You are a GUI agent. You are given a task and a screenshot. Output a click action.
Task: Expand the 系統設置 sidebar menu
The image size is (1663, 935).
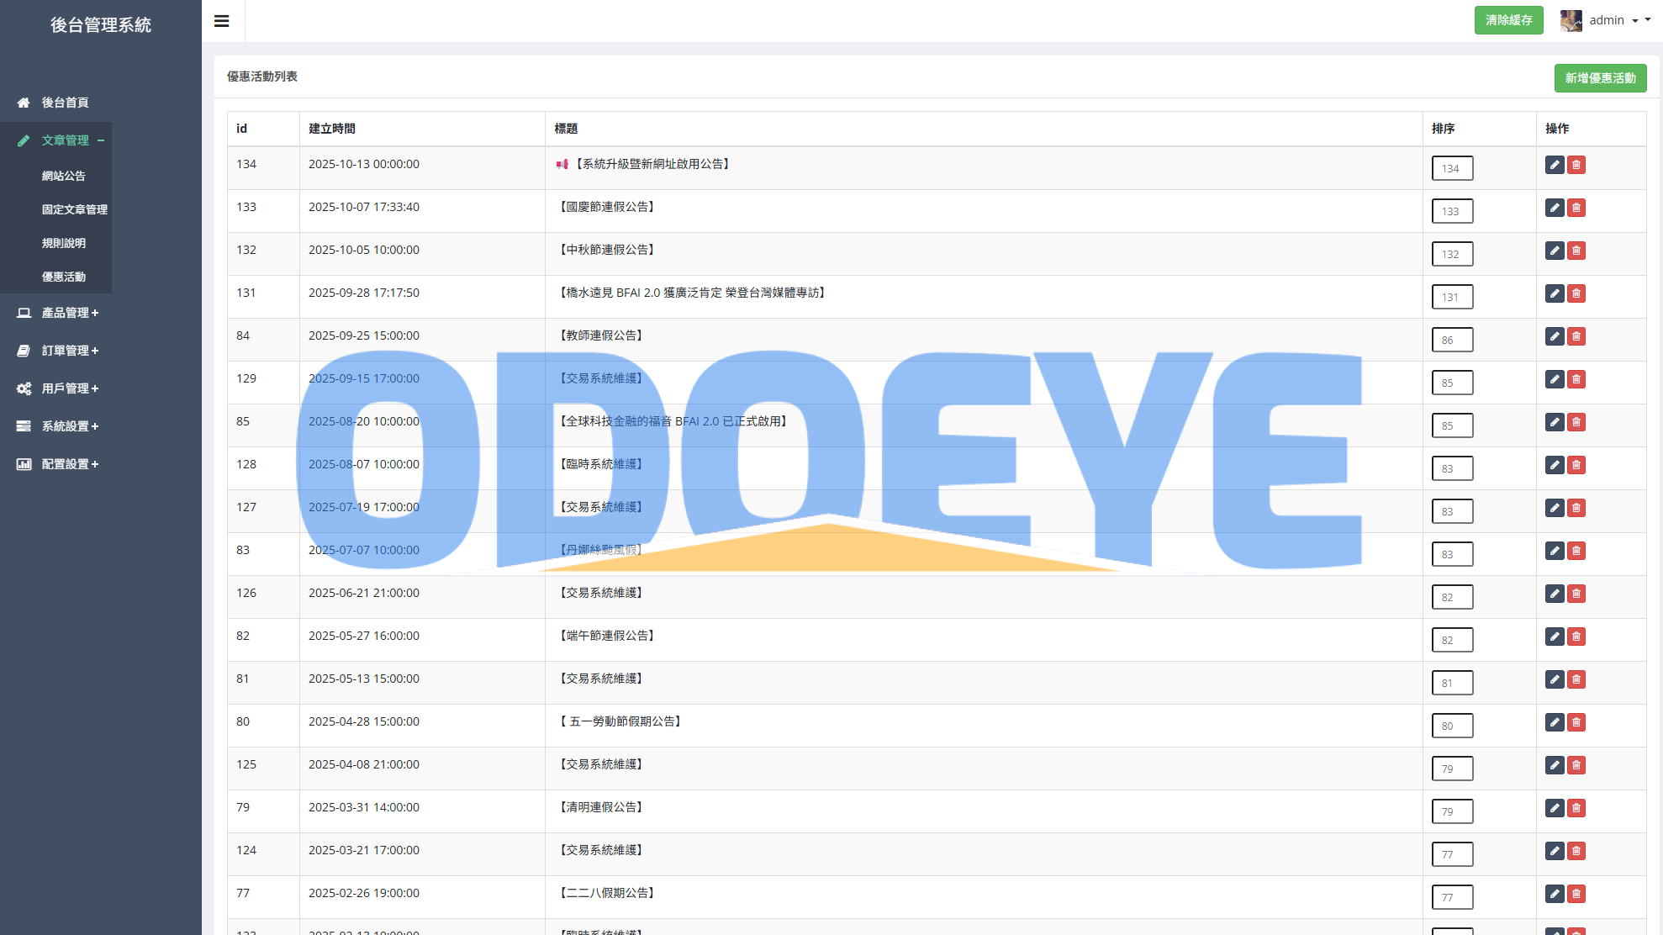[70, 426]
